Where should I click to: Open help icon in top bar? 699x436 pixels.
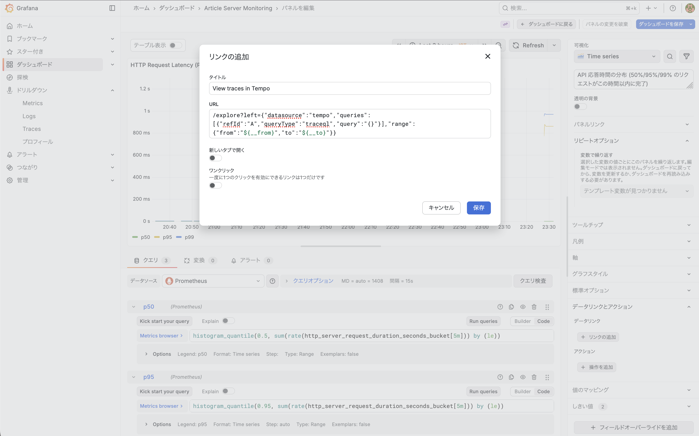(673, 8)
